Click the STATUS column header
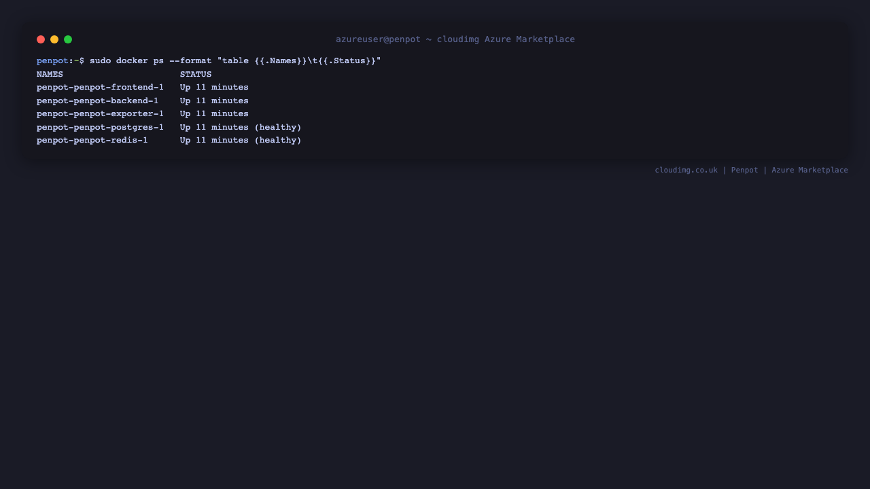 (x=196, y=75)
